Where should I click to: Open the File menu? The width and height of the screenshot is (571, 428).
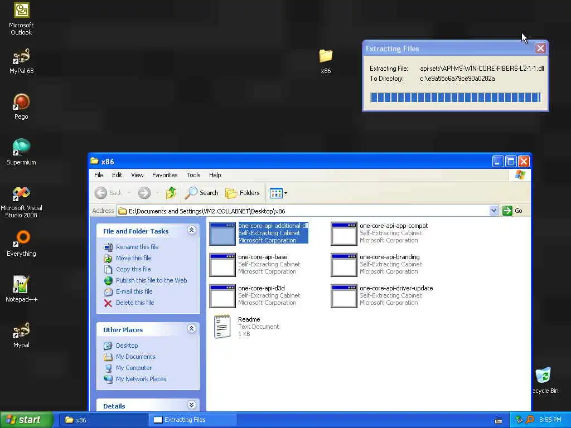99,175
